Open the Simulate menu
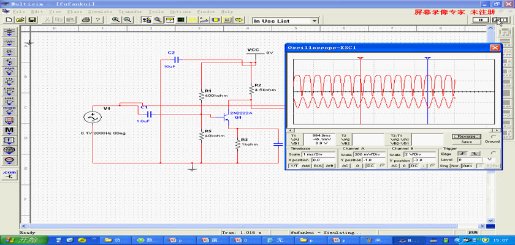Image resolution: width=515 pixels, height=245 pixels. pyautogui.click(x=100, y=12)
